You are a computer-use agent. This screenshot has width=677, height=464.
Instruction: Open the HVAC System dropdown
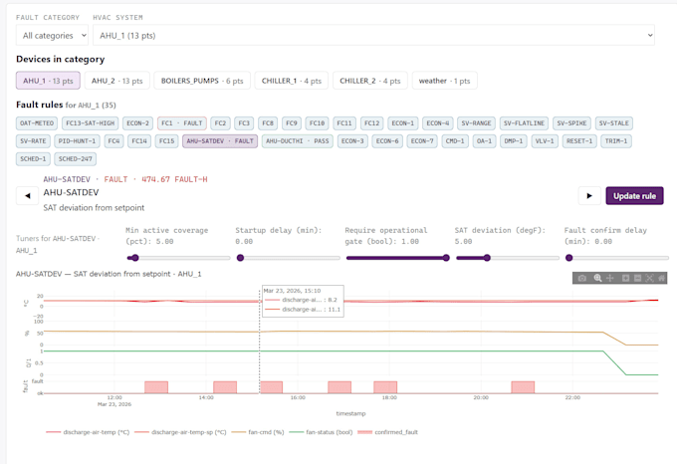point(373,36)
